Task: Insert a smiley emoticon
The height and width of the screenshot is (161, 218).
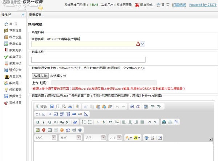Action: pyautogui.click(x=62, y=130)
